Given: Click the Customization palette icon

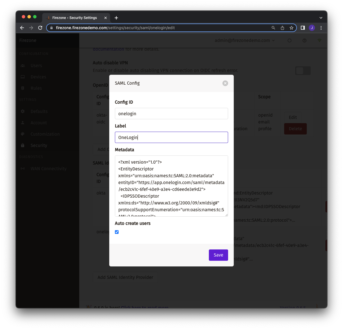Looking at the screenshot, I should (x=23, y=134).
